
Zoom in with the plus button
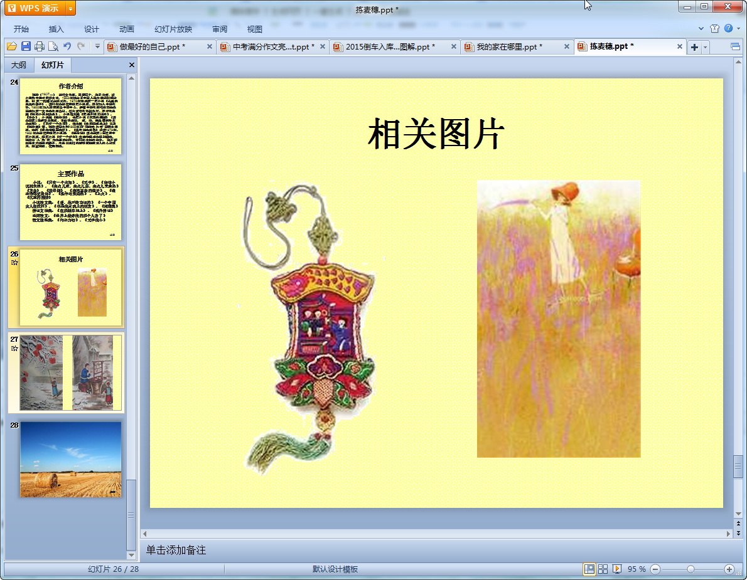pos(729,569)
